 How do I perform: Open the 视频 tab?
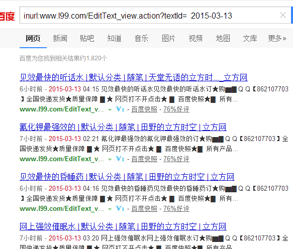click(196, 39)
